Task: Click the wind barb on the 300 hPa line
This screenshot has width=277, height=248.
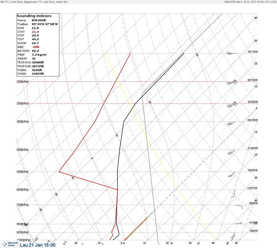Action: (231, 123)
